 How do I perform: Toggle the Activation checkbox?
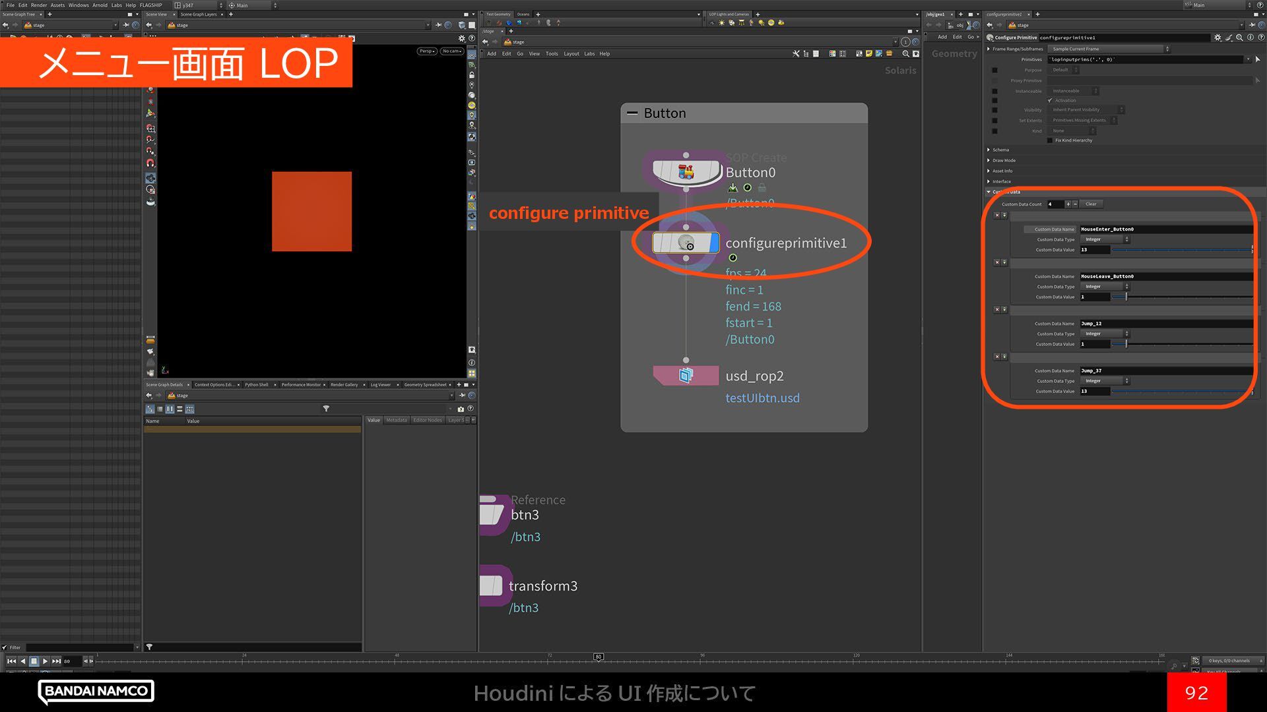point(1050,100)
